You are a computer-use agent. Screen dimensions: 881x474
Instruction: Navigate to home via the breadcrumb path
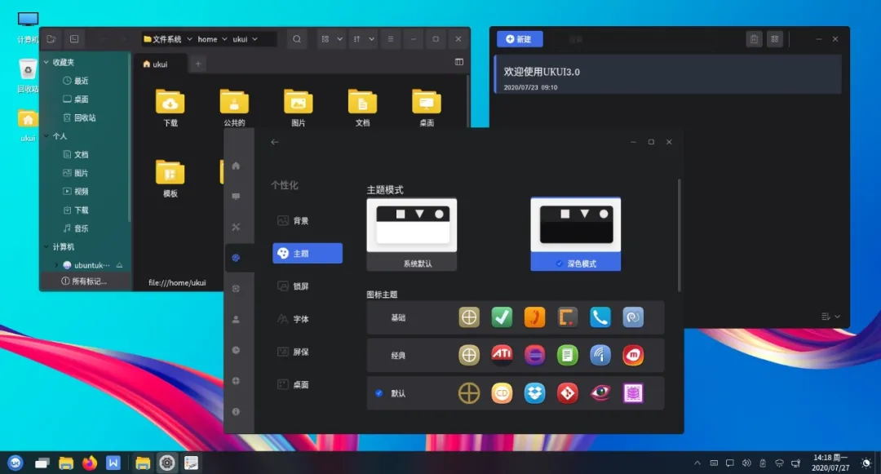point(208,38)
